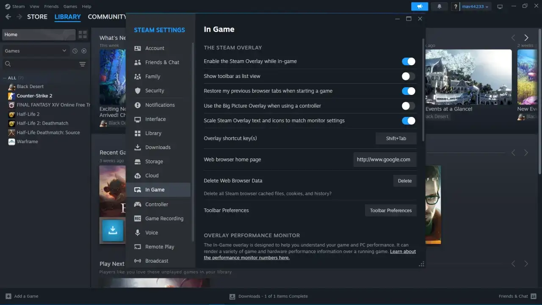
Task: Open the Family settings icon
Action: pos(138,77)
